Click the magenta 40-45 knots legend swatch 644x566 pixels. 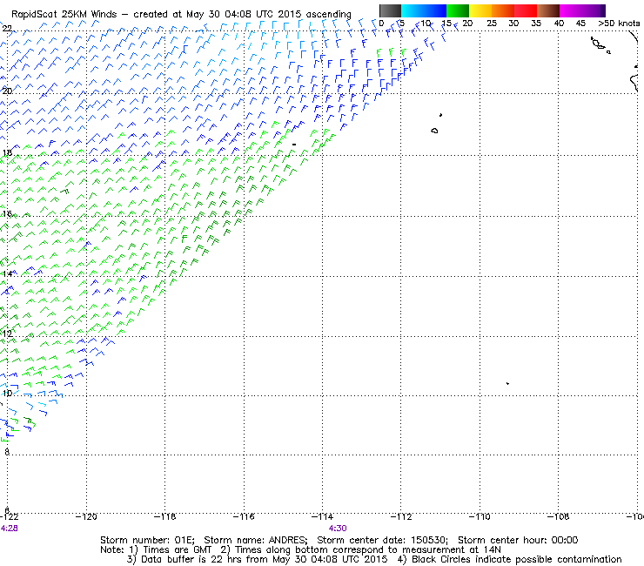click(x=571, y=10)
